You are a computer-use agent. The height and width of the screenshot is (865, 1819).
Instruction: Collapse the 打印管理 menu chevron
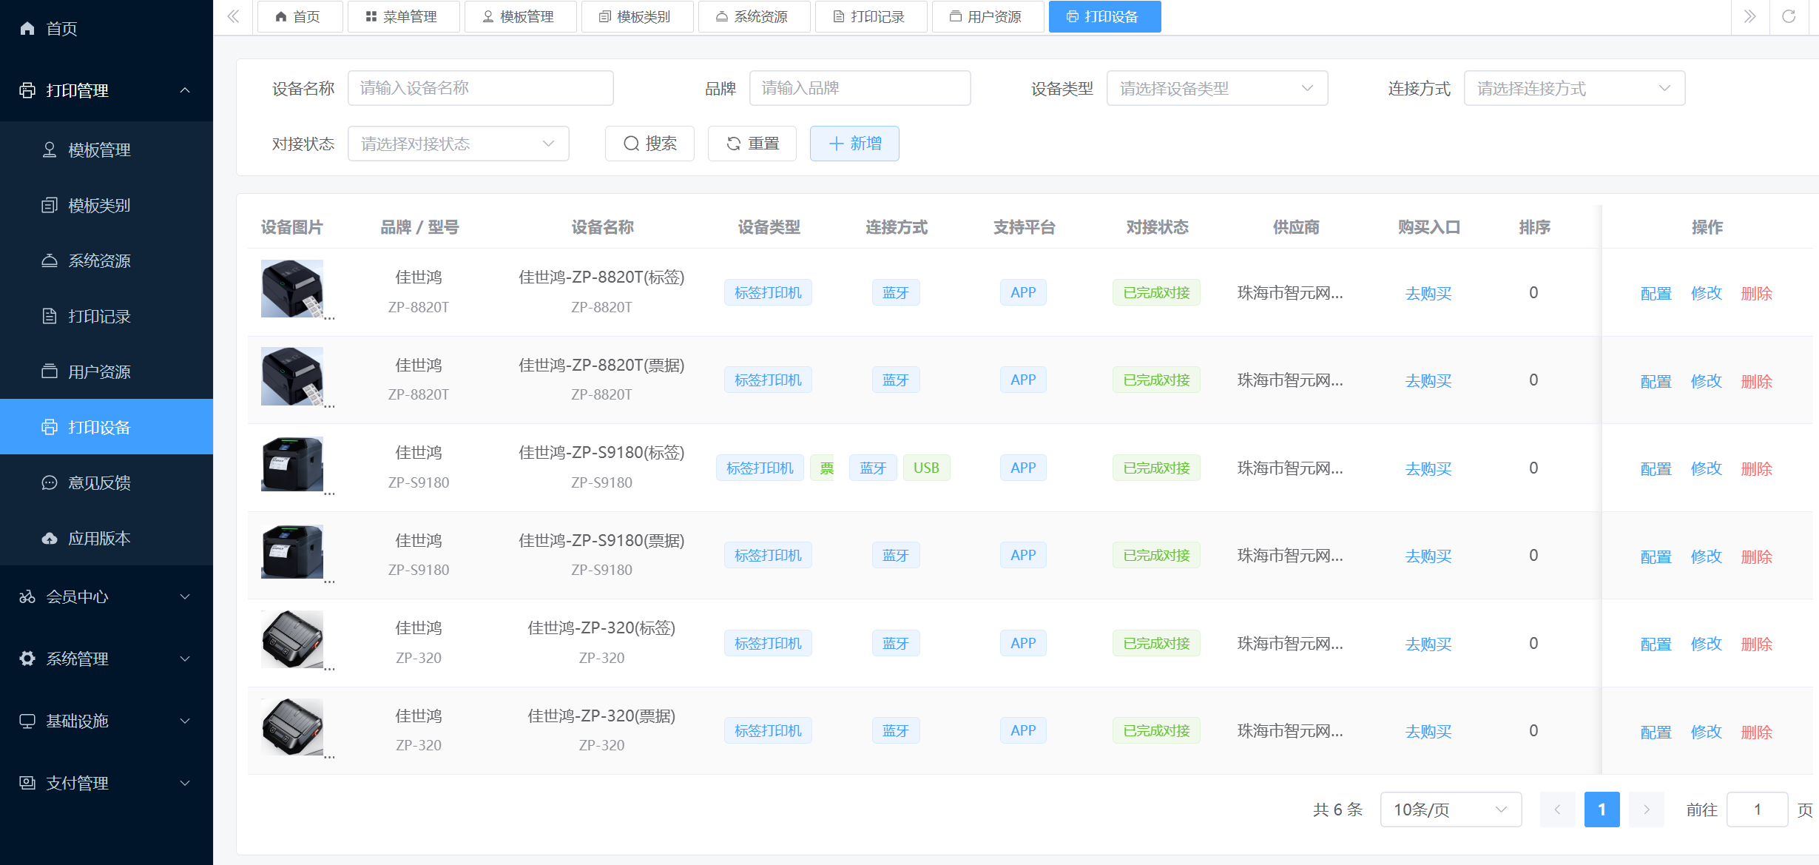tap(185, 90)
